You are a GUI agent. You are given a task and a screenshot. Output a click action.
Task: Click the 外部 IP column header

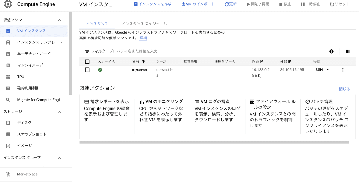[x=285, y=61]
